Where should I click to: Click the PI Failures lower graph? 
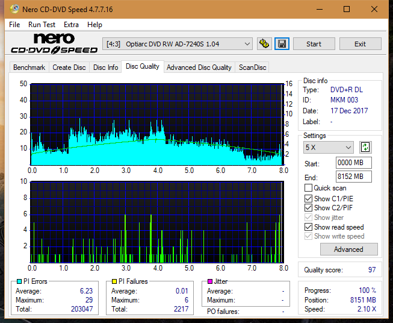[x=157, y=222]
